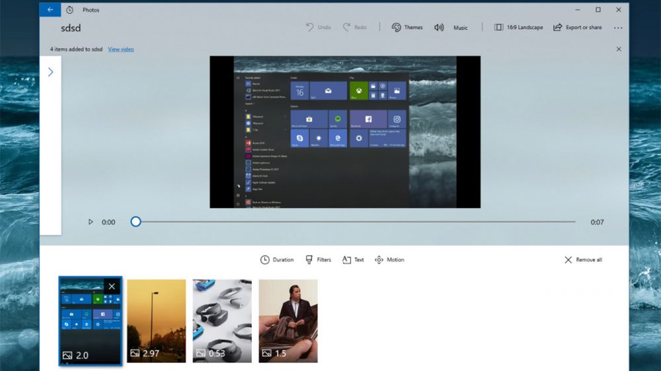Select the orange street lamp thumbnail

[156, 320]
